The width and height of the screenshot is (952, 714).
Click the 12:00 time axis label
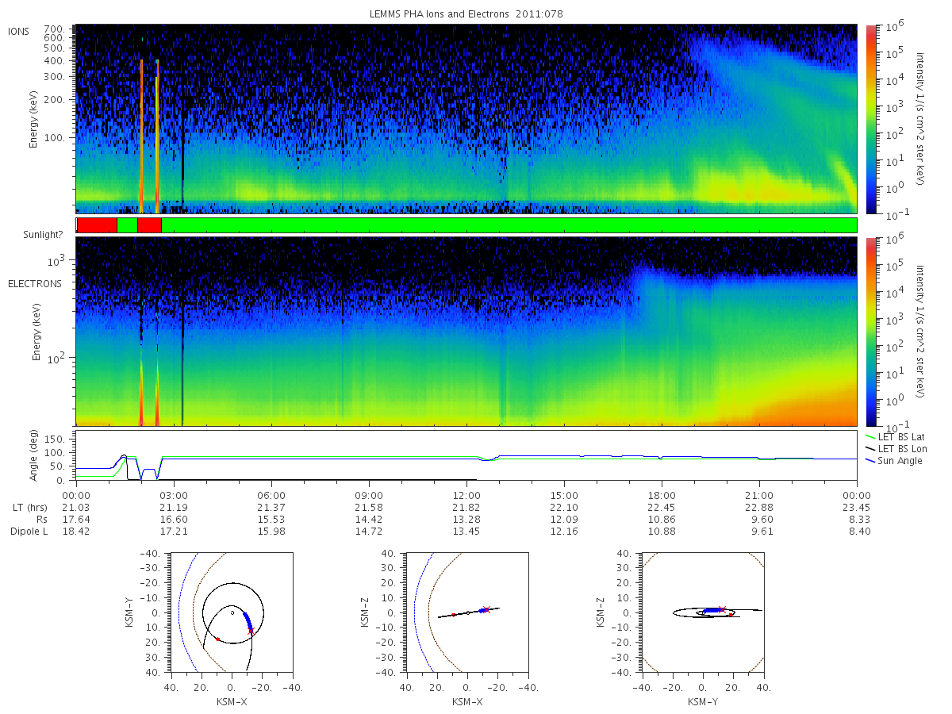466,495
